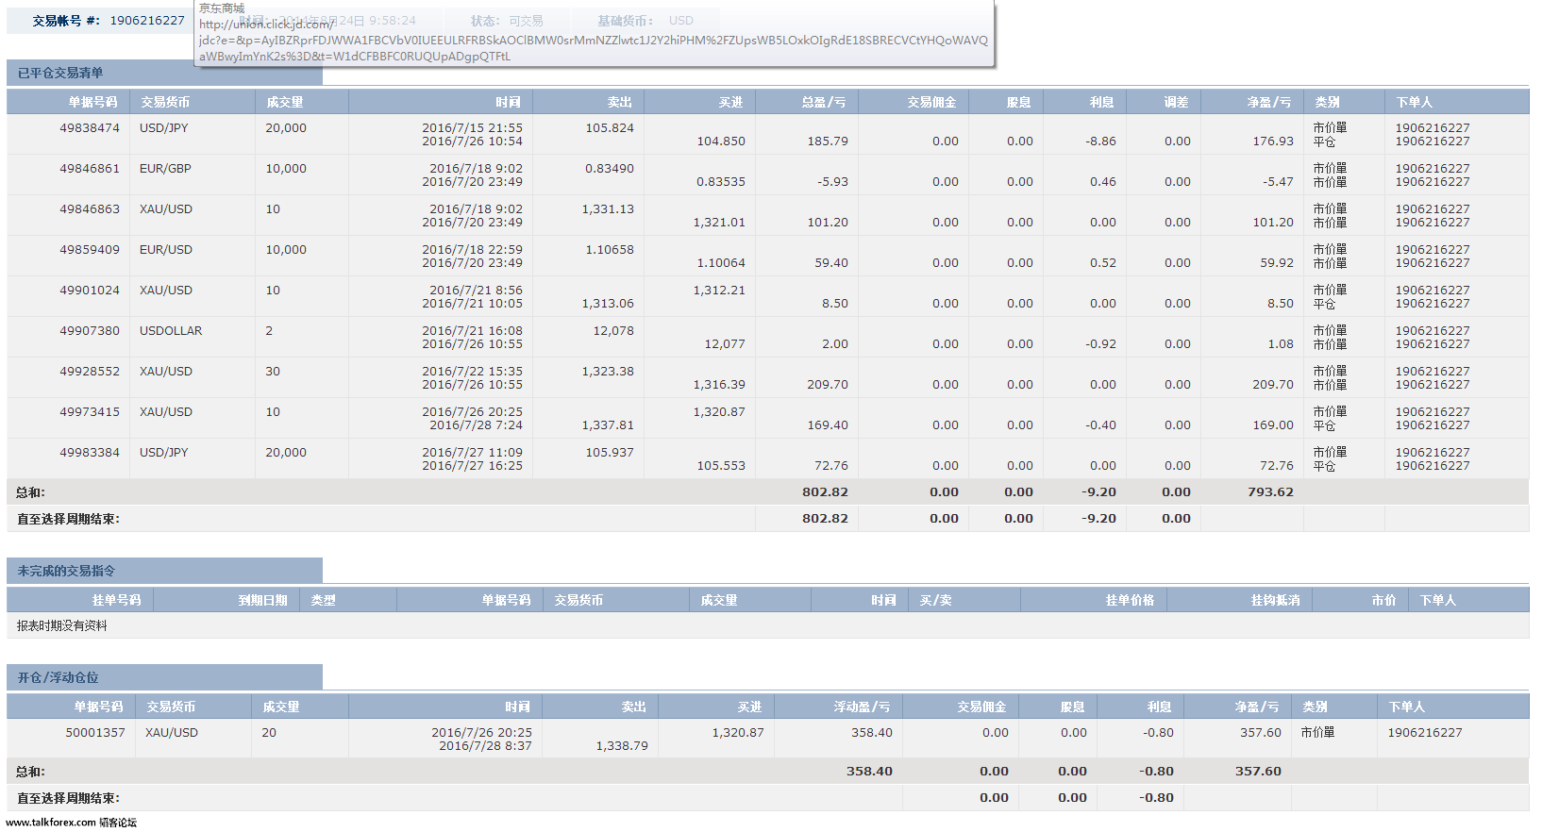
Task: Click the buy price 1.10064
Action: tap(721, 263)
